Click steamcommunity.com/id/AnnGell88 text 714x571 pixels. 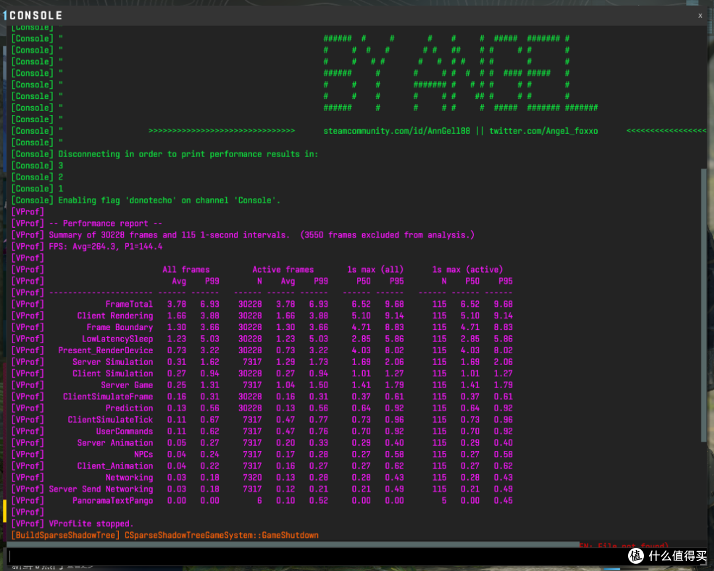pyautogui.click(x=396, y=131)
